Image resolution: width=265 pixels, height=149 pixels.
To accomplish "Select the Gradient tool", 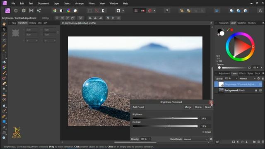I will pos(4,67).
